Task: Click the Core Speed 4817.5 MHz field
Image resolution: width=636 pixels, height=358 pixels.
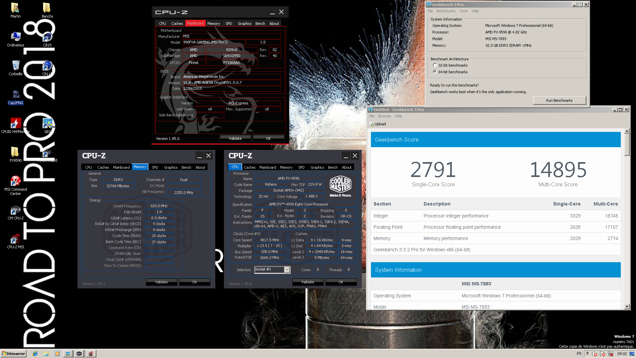Action: (x=269, y=240)
